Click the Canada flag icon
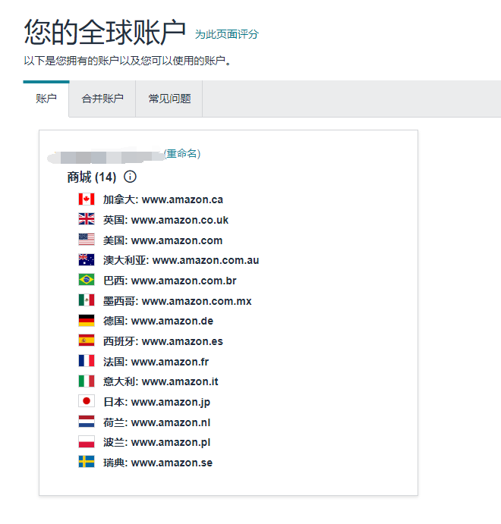 pyautogui.click(x=87, y=199)
